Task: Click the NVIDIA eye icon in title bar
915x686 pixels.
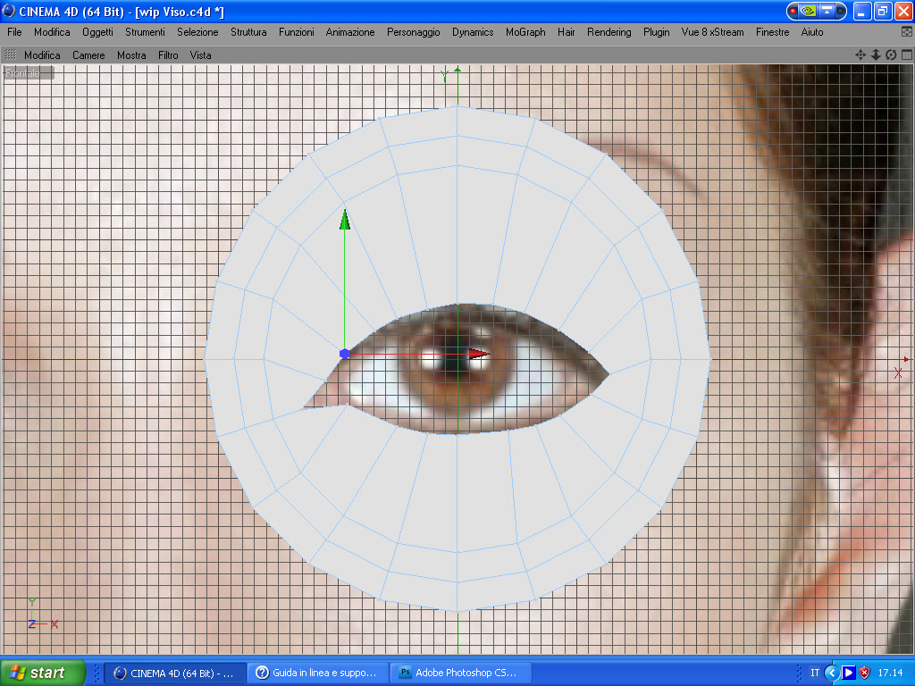Action: coord(808,11)
